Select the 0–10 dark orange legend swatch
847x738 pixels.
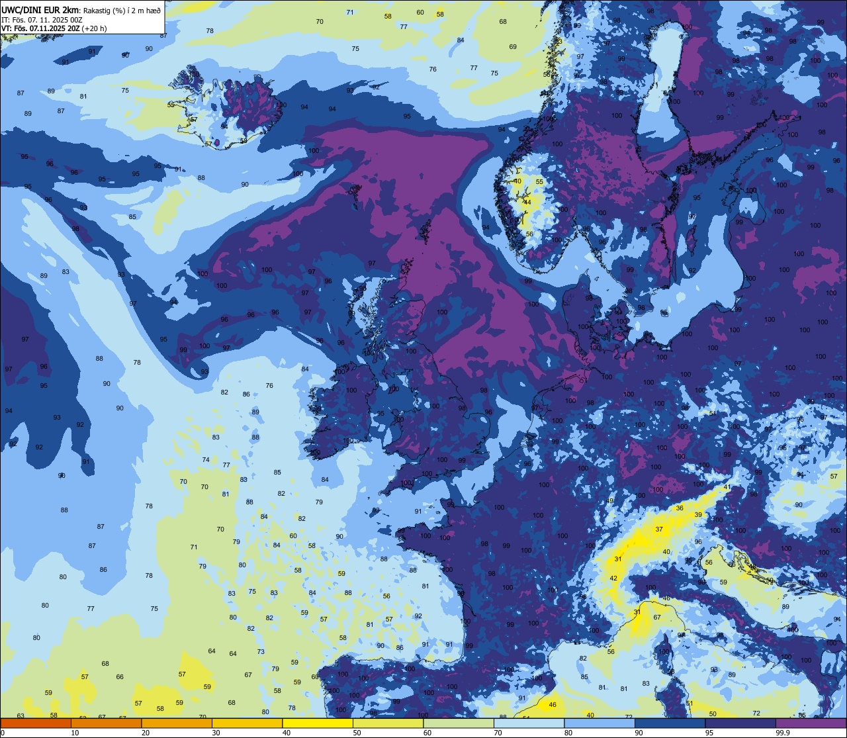pyautogui.click(x=36, y=723)
